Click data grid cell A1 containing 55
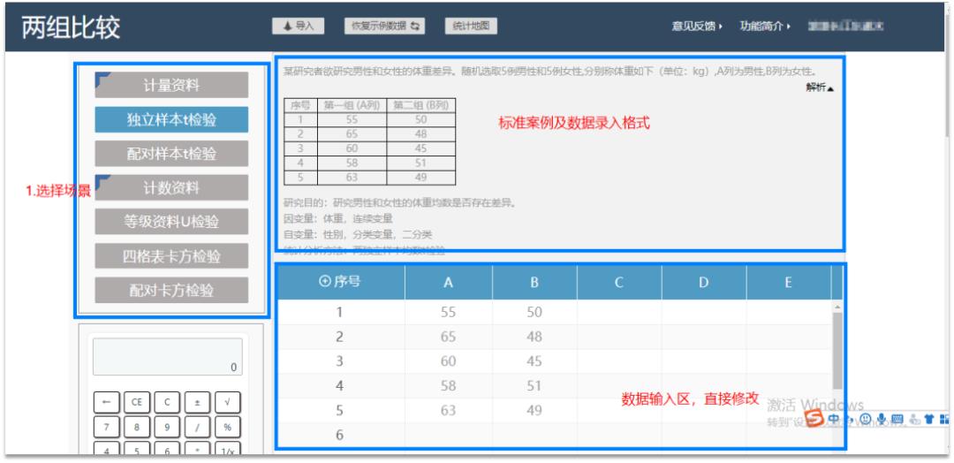 [449, 312]
